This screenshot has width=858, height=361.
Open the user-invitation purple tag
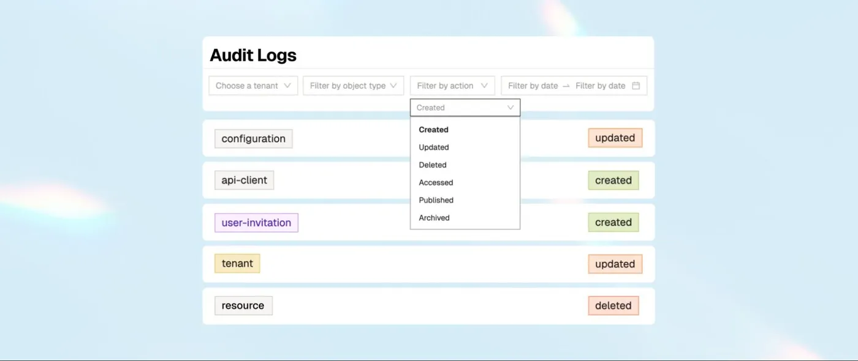(256, 223)
